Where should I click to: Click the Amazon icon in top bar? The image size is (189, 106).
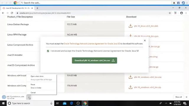pos(174,3)
